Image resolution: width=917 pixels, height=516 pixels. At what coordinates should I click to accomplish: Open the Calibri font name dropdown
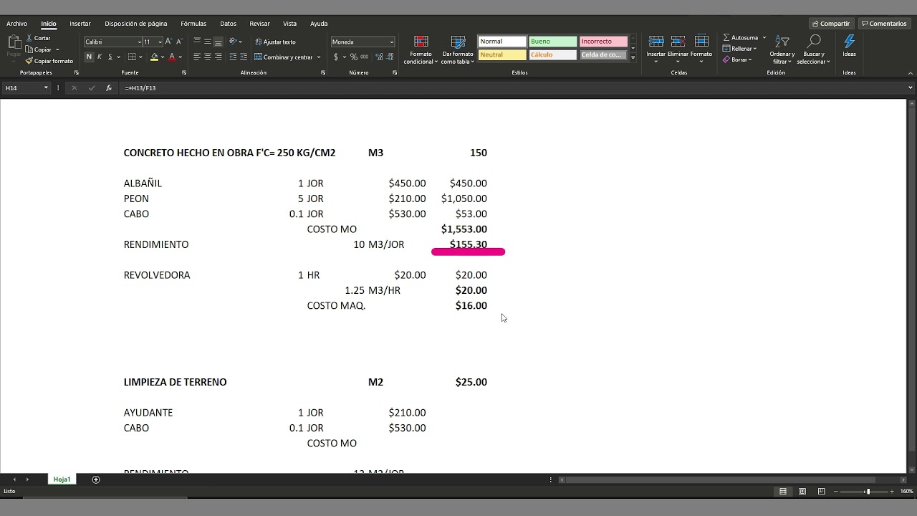point(138,42)
